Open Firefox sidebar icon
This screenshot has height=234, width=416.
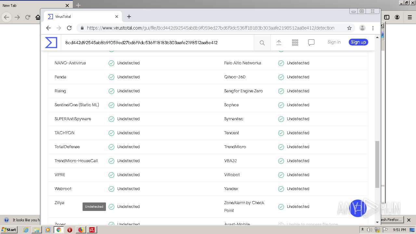(x=387, y=17)
